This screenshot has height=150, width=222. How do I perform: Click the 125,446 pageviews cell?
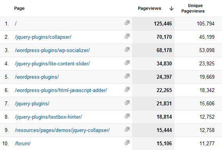coord(153,23)
